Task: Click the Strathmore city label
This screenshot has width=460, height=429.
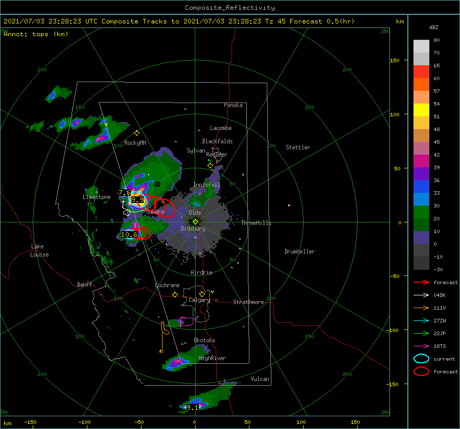Action: [248, 302]
